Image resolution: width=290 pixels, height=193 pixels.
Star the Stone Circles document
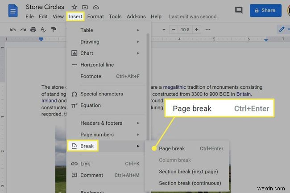(x=74, y=7)
